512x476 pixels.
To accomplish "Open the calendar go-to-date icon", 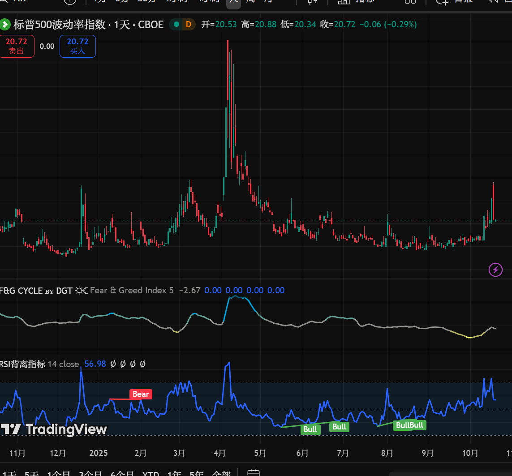I will pyautogui.click(x=254, y=472).
